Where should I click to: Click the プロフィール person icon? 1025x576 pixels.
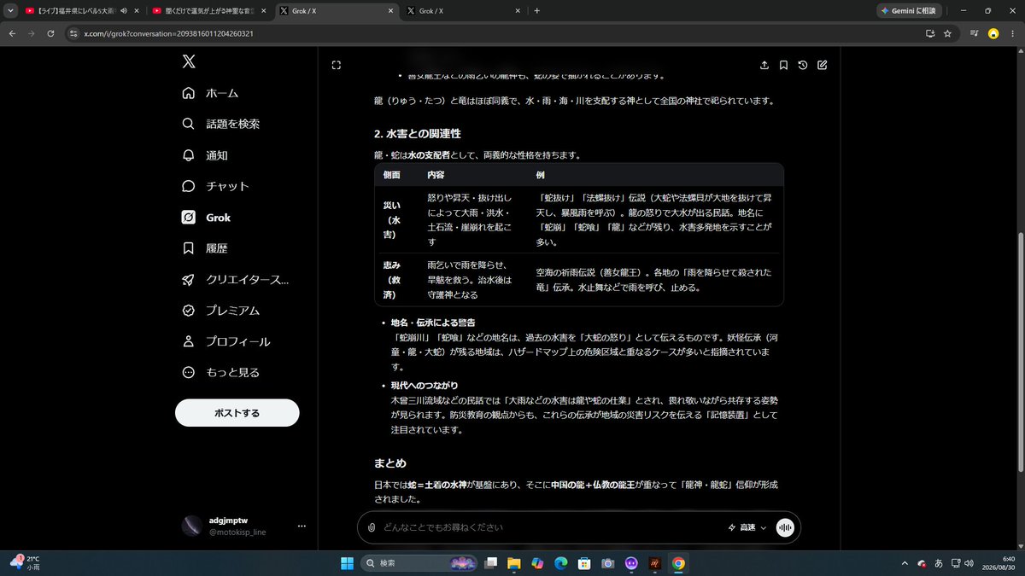[189, 341]
